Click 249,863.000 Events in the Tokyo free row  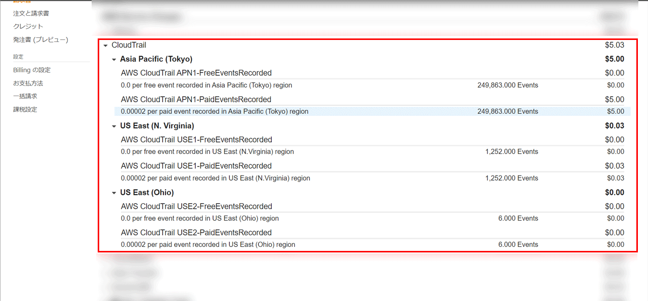[508, 85]
